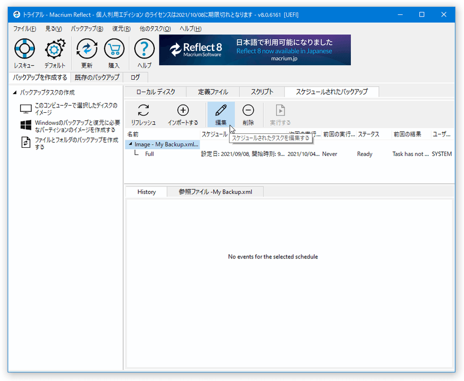Click the Task has not... result cell
464x381 pixels.
click(x=411, y=154)
